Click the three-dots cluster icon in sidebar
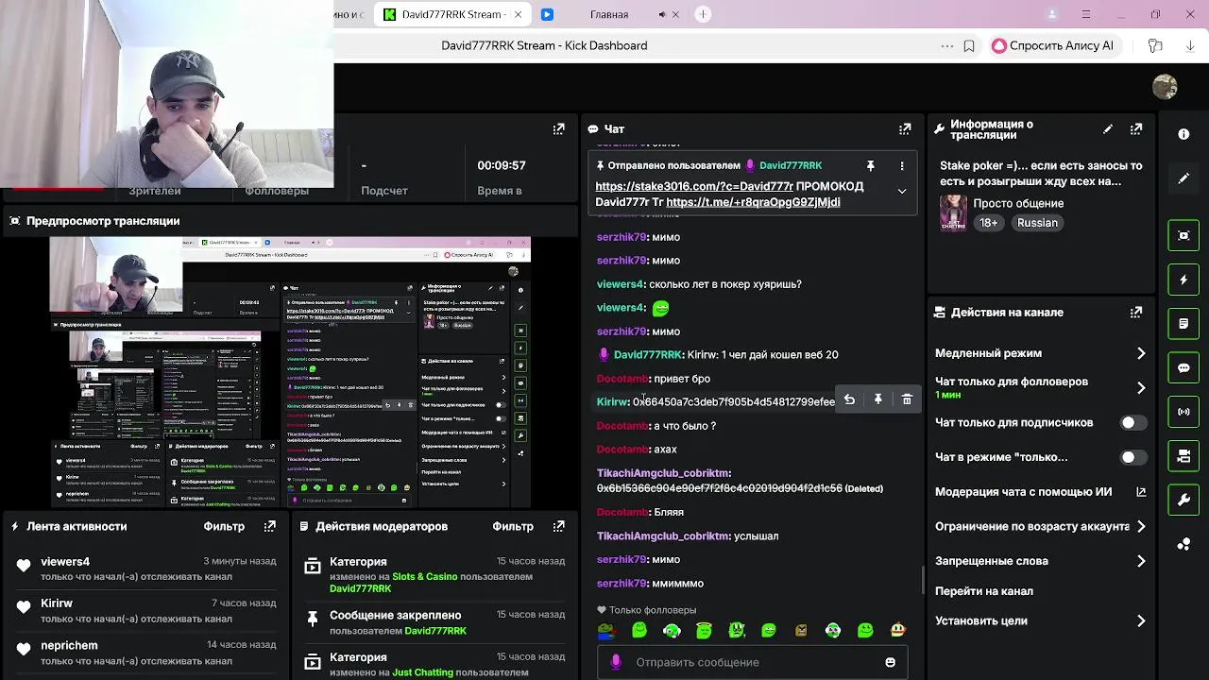 (x=1183, y=544)
